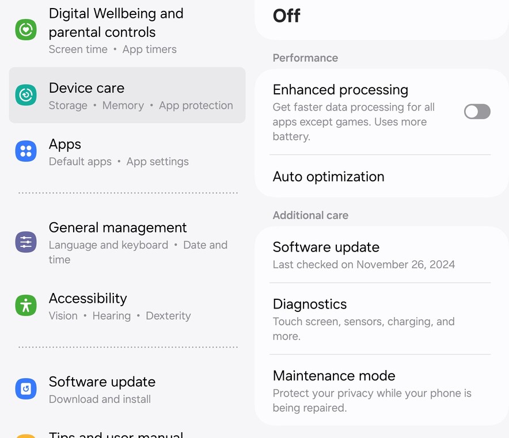509x438 pixels.
Task: Tap the General management sliders icon
Action: pyautogui.click(x=26, y=242)
